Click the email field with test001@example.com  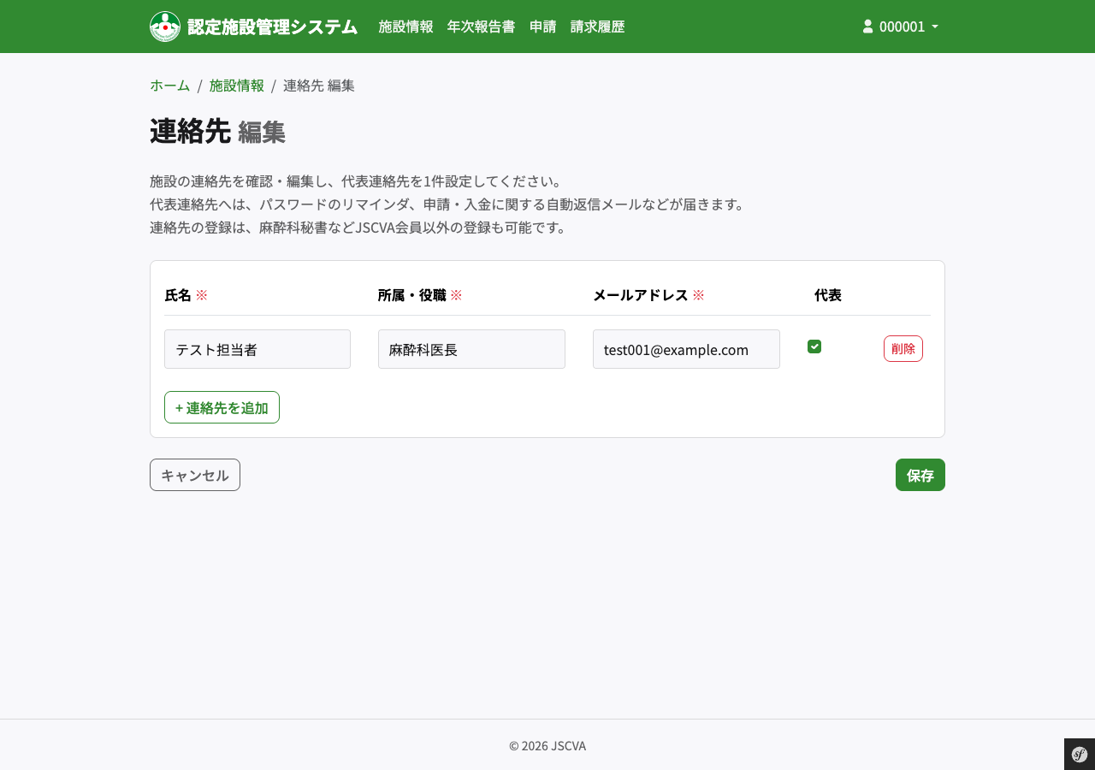point(686,349)
